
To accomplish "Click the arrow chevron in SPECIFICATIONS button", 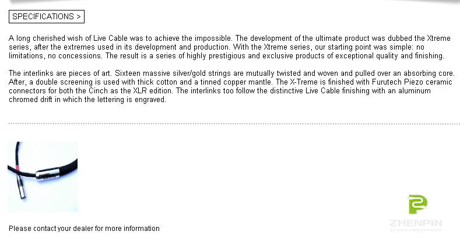I will click(x=79, y=17).
